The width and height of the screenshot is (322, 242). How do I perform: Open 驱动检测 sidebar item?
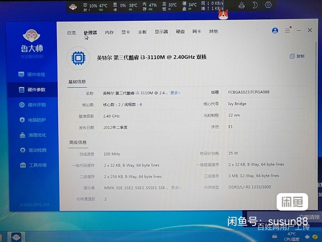(33, 150)
